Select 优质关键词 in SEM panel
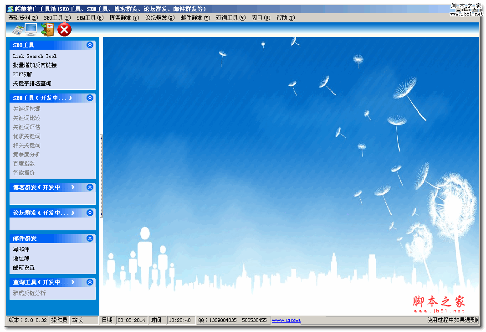The image size is (486, 332). [27, 136]
